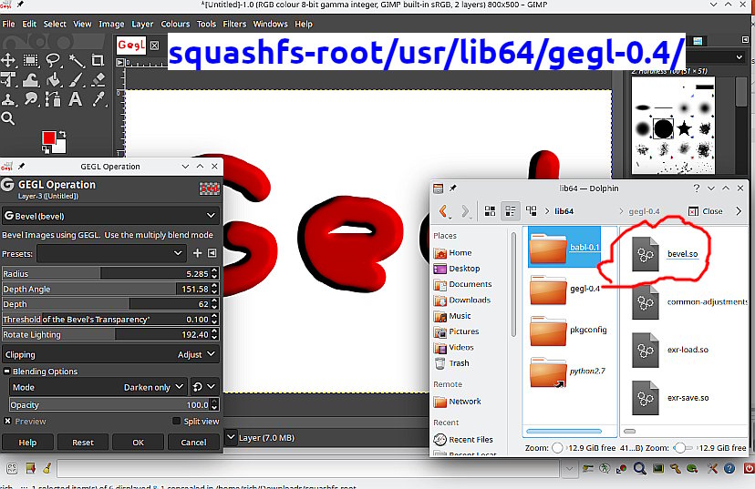
Task: Select the Move tool in GIMP toolbox
Action: (x=8, y=60)
